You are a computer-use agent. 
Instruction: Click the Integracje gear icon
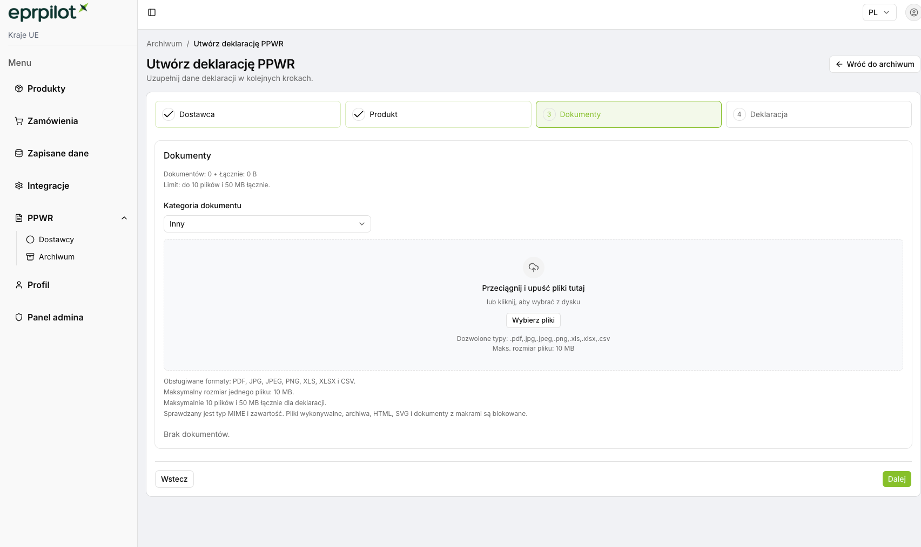[x=19, y=186]
